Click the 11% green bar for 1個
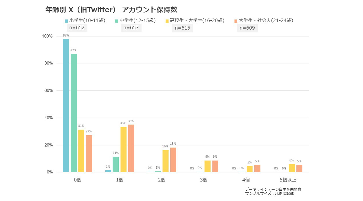Viewport: 363px width, 201px height. click(116, 164)
